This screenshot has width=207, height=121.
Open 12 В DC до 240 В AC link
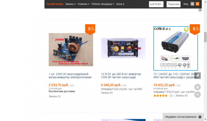tap(121, 76)
